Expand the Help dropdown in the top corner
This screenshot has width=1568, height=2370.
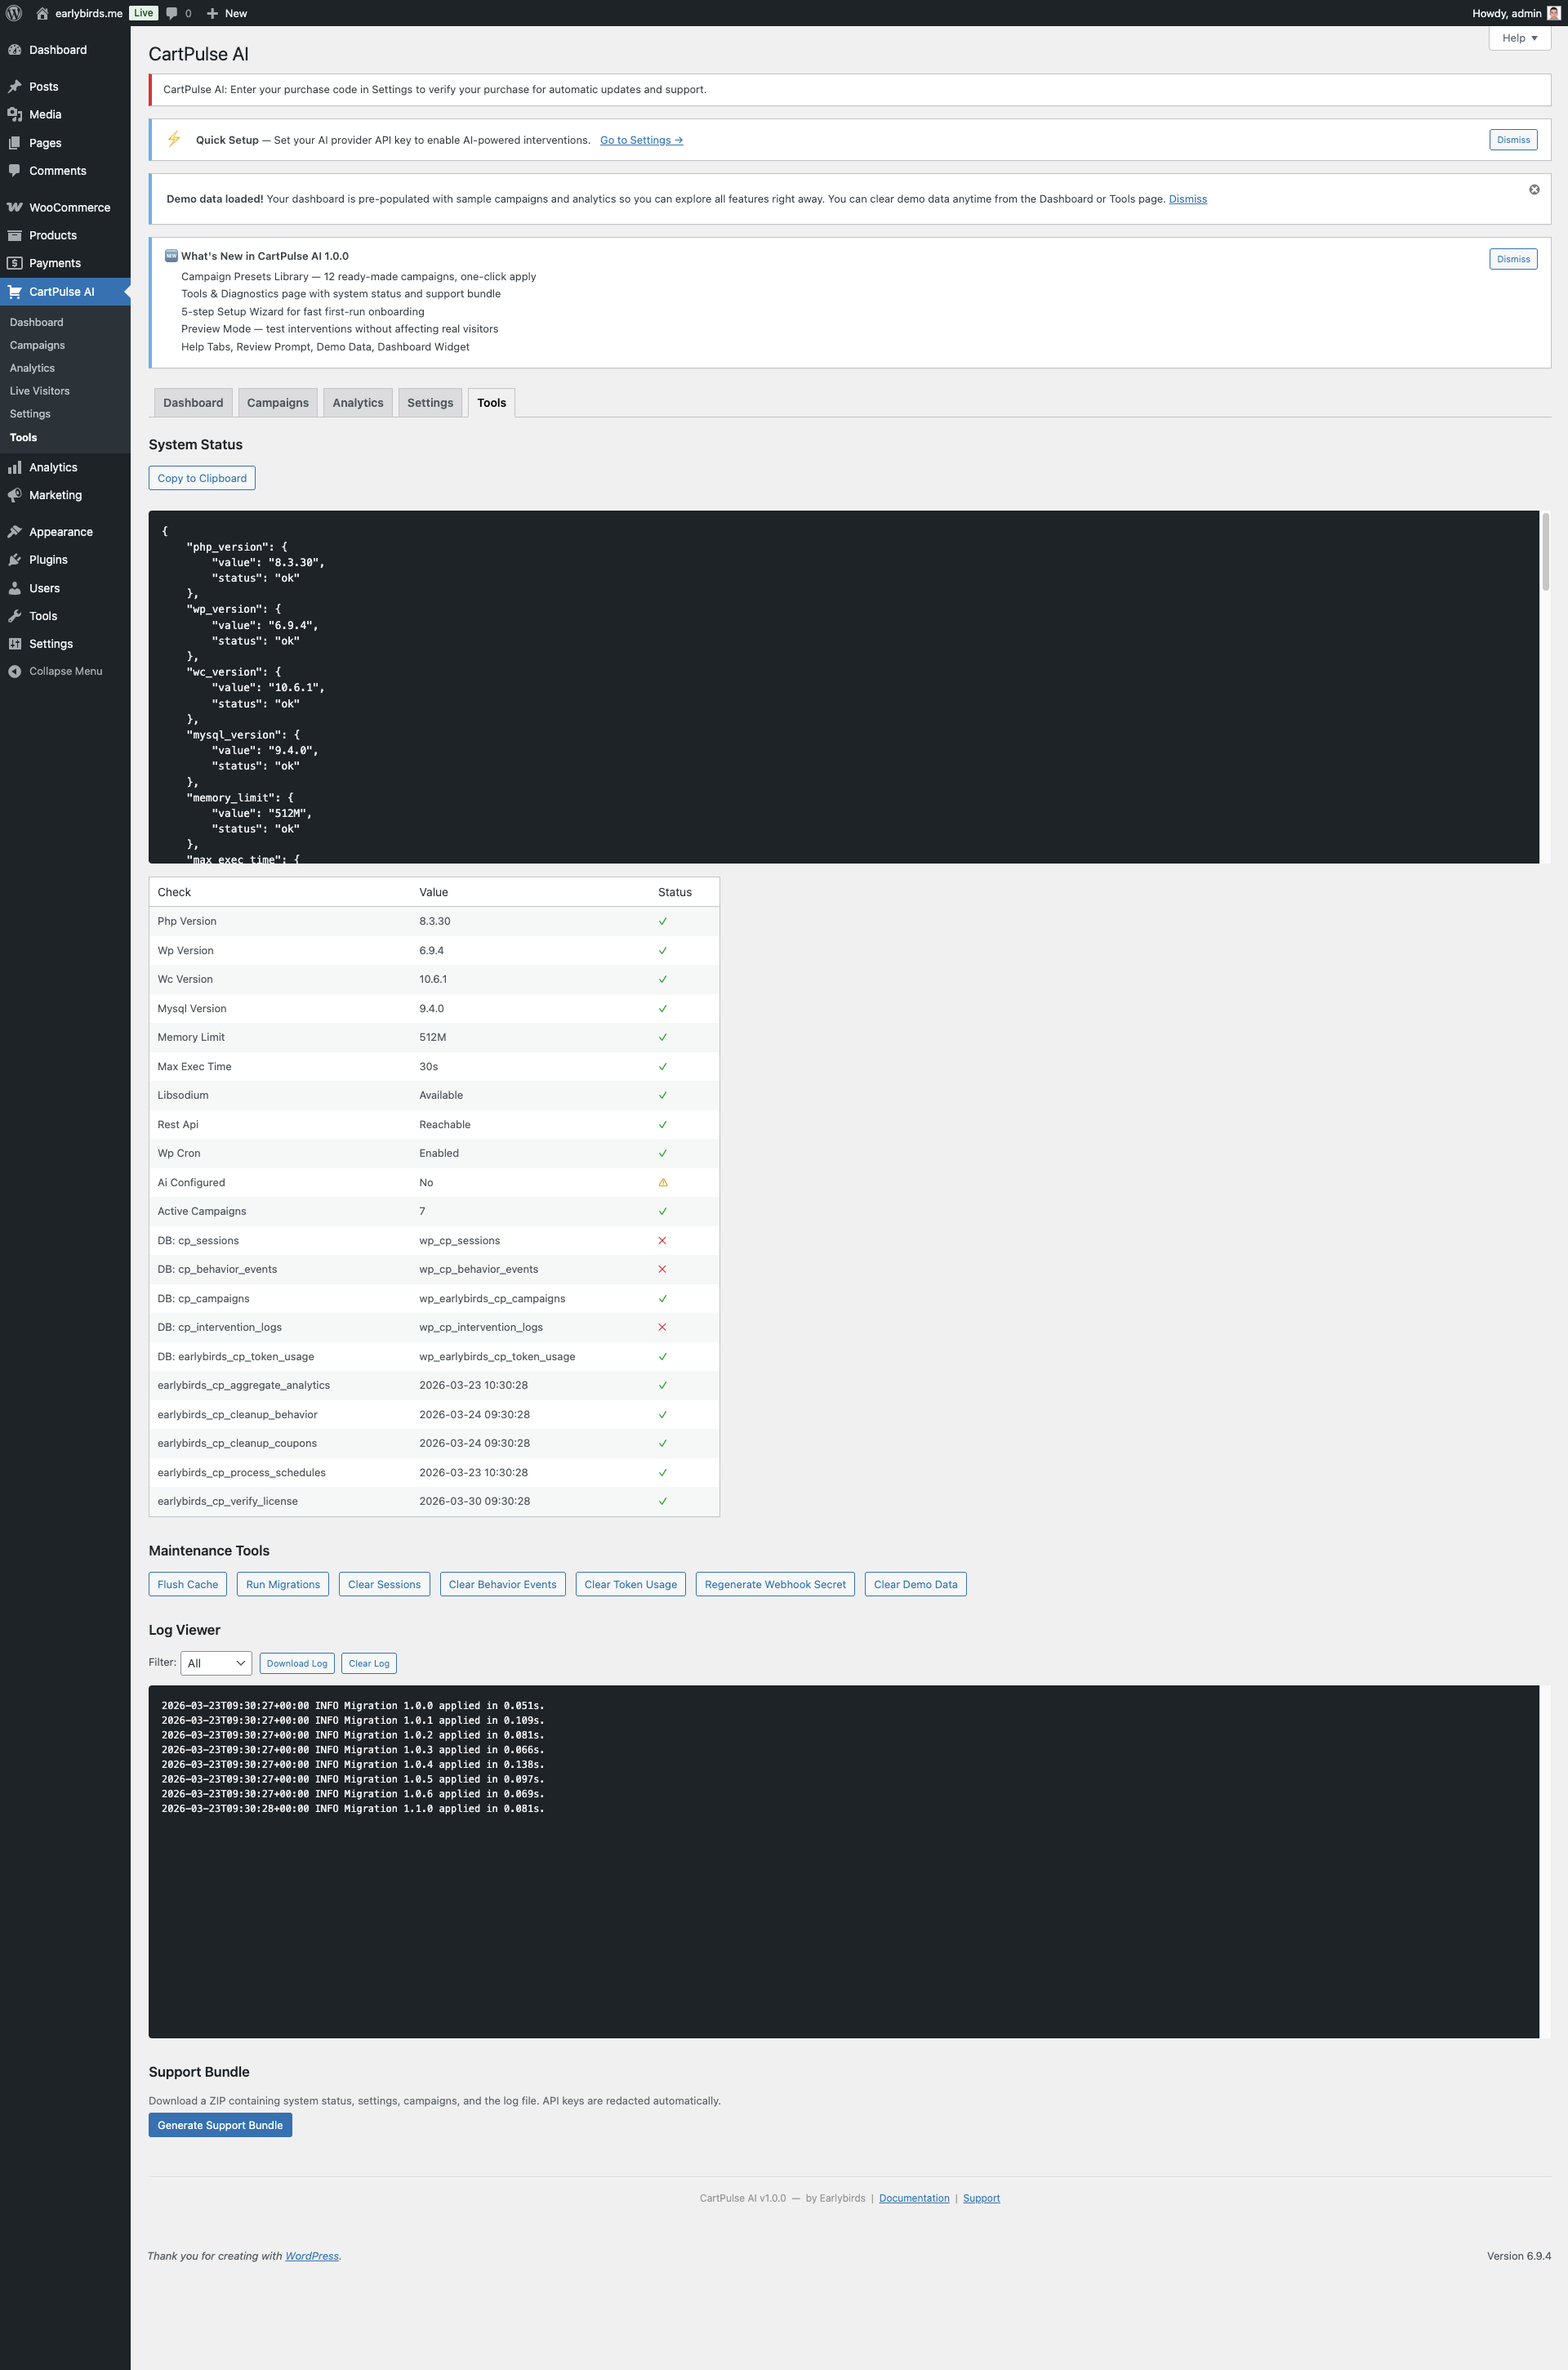point(1518,38)
